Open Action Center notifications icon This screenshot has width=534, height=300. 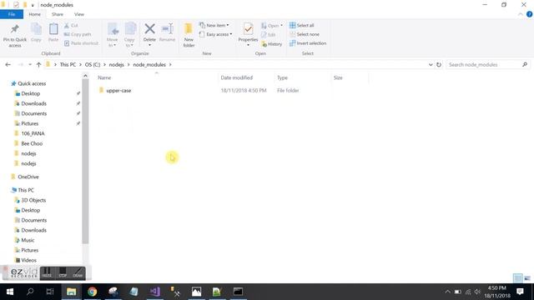[x=520, y=292]
